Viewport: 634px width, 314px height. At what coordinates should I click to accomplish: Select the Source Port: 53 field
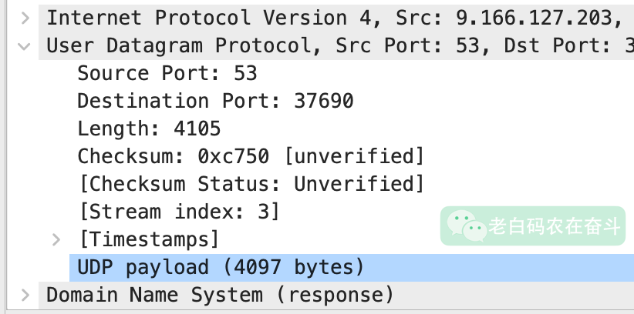click(x=167, y=74)
